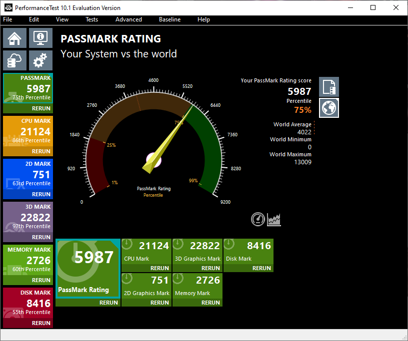Open the View menu
This screenshot has width=408, height=341.
pos(62,19)
